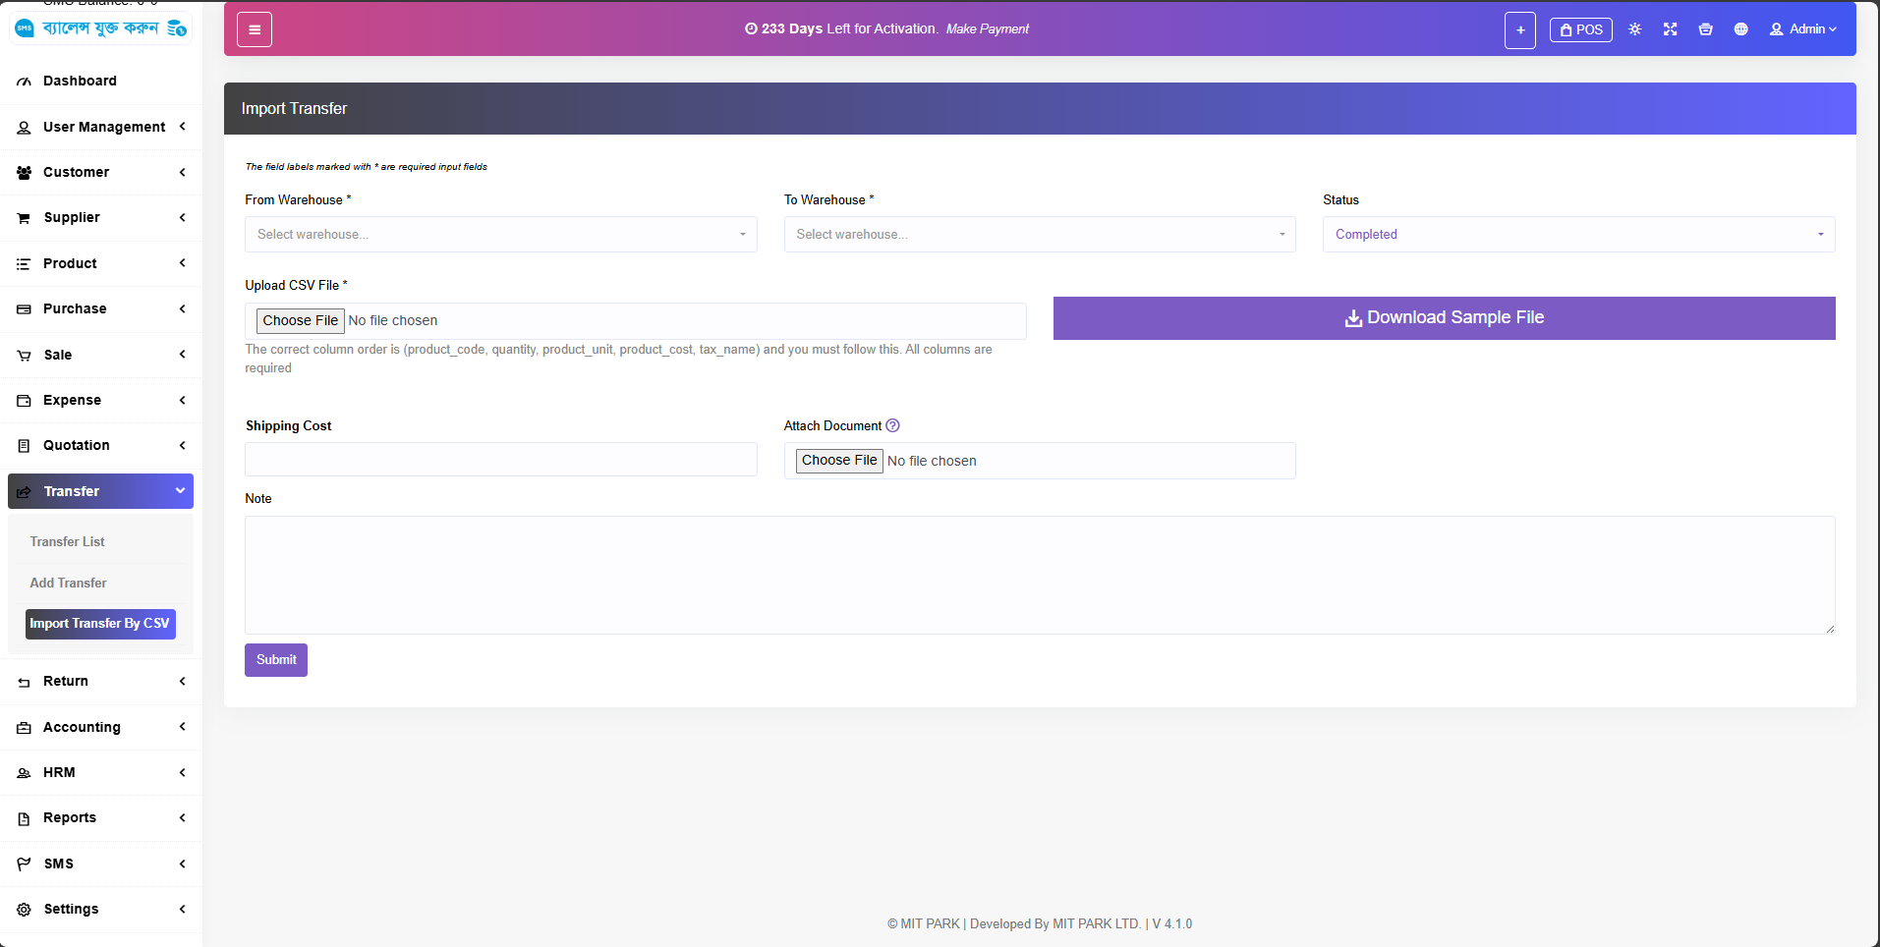The width and height of the screenshot is (1880, 947).
Task: Click the SMS balance top-up banner
Action: (x=100, y=28)
